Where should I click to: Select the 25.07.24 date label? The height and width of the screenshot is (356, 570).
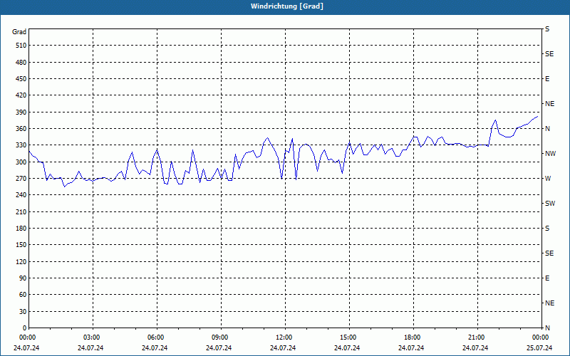point(539,348)
